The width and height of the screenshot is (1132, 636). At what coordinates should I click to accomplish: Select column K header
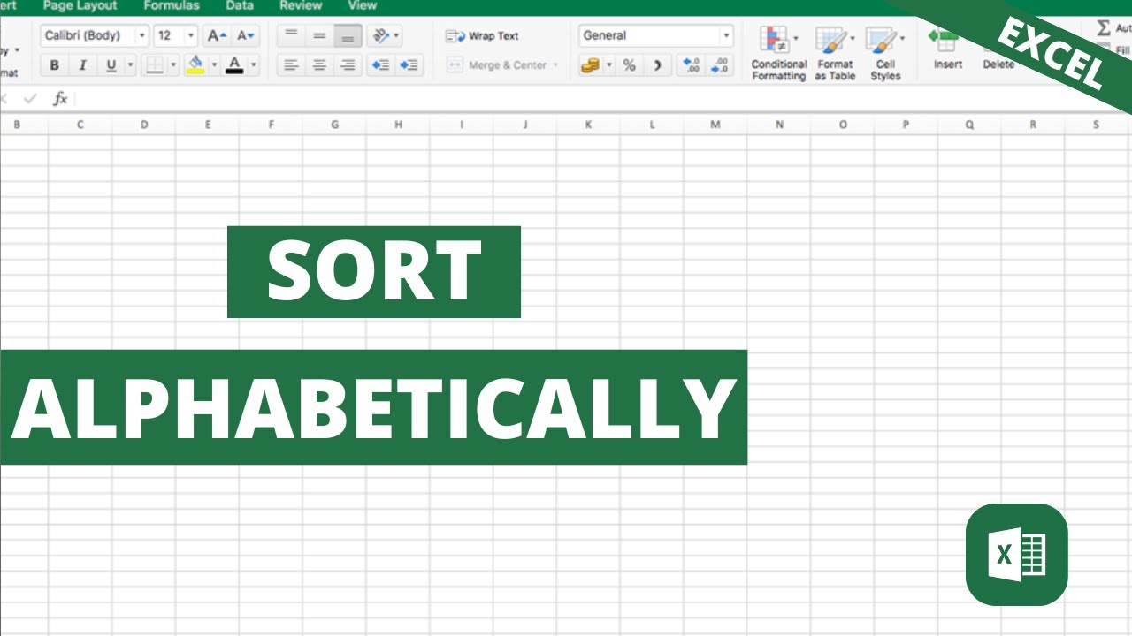click(x=589, y=125)
